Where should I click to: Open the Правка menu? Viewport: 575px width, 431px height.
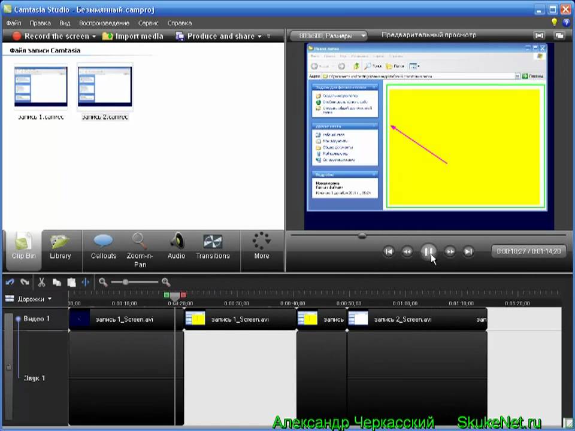pos(40,23)
